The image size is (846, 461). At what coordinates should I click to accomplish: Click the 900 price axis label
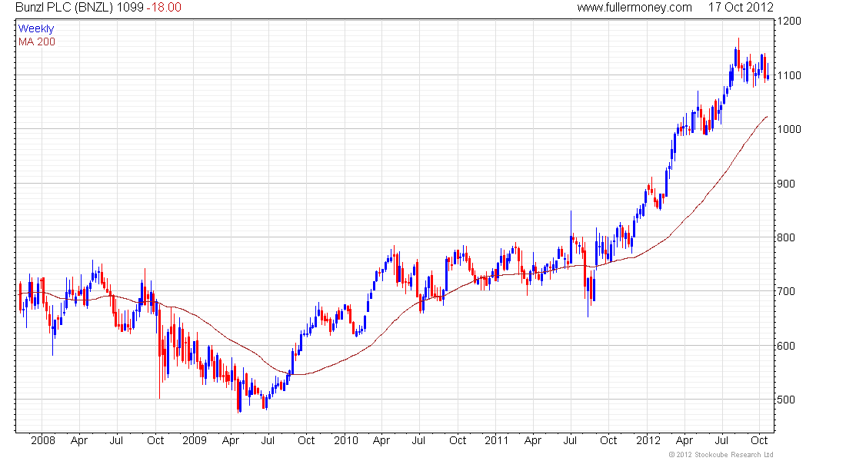click(786, 184)
